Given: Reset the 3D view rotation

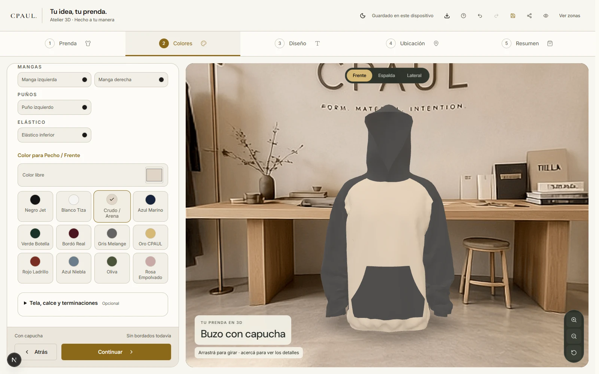Looking at the screenshot, I should coord(574,353).
